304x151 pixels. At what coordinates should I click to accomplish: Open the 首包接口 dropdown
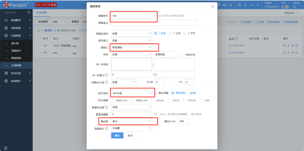[x=131, y=40]
